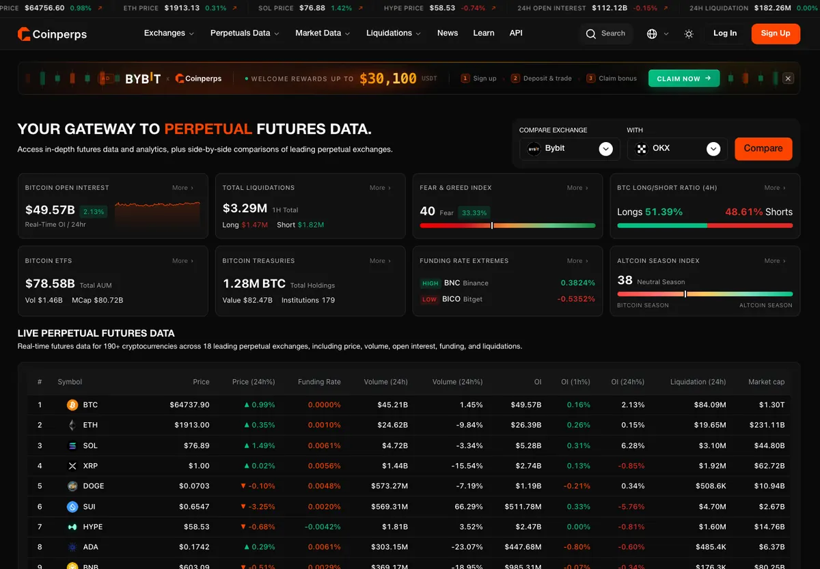
Task: Click the Altcoin Season Index gauge bar
Action: [705, 294]
